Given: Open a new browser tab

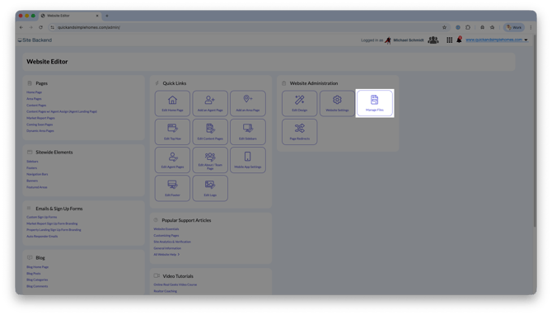Looking at the screenshot, I should [107, 16].
